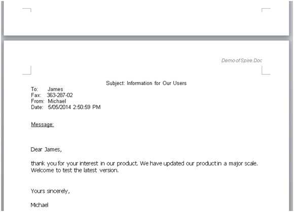Click the 'From:' field label

38,101
